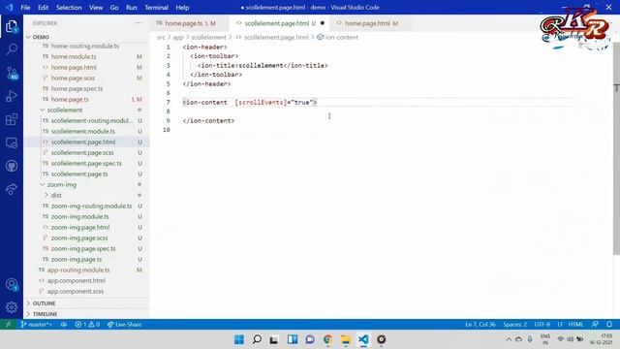Open app-routing.module.ts in the explorer

point(78,270)
